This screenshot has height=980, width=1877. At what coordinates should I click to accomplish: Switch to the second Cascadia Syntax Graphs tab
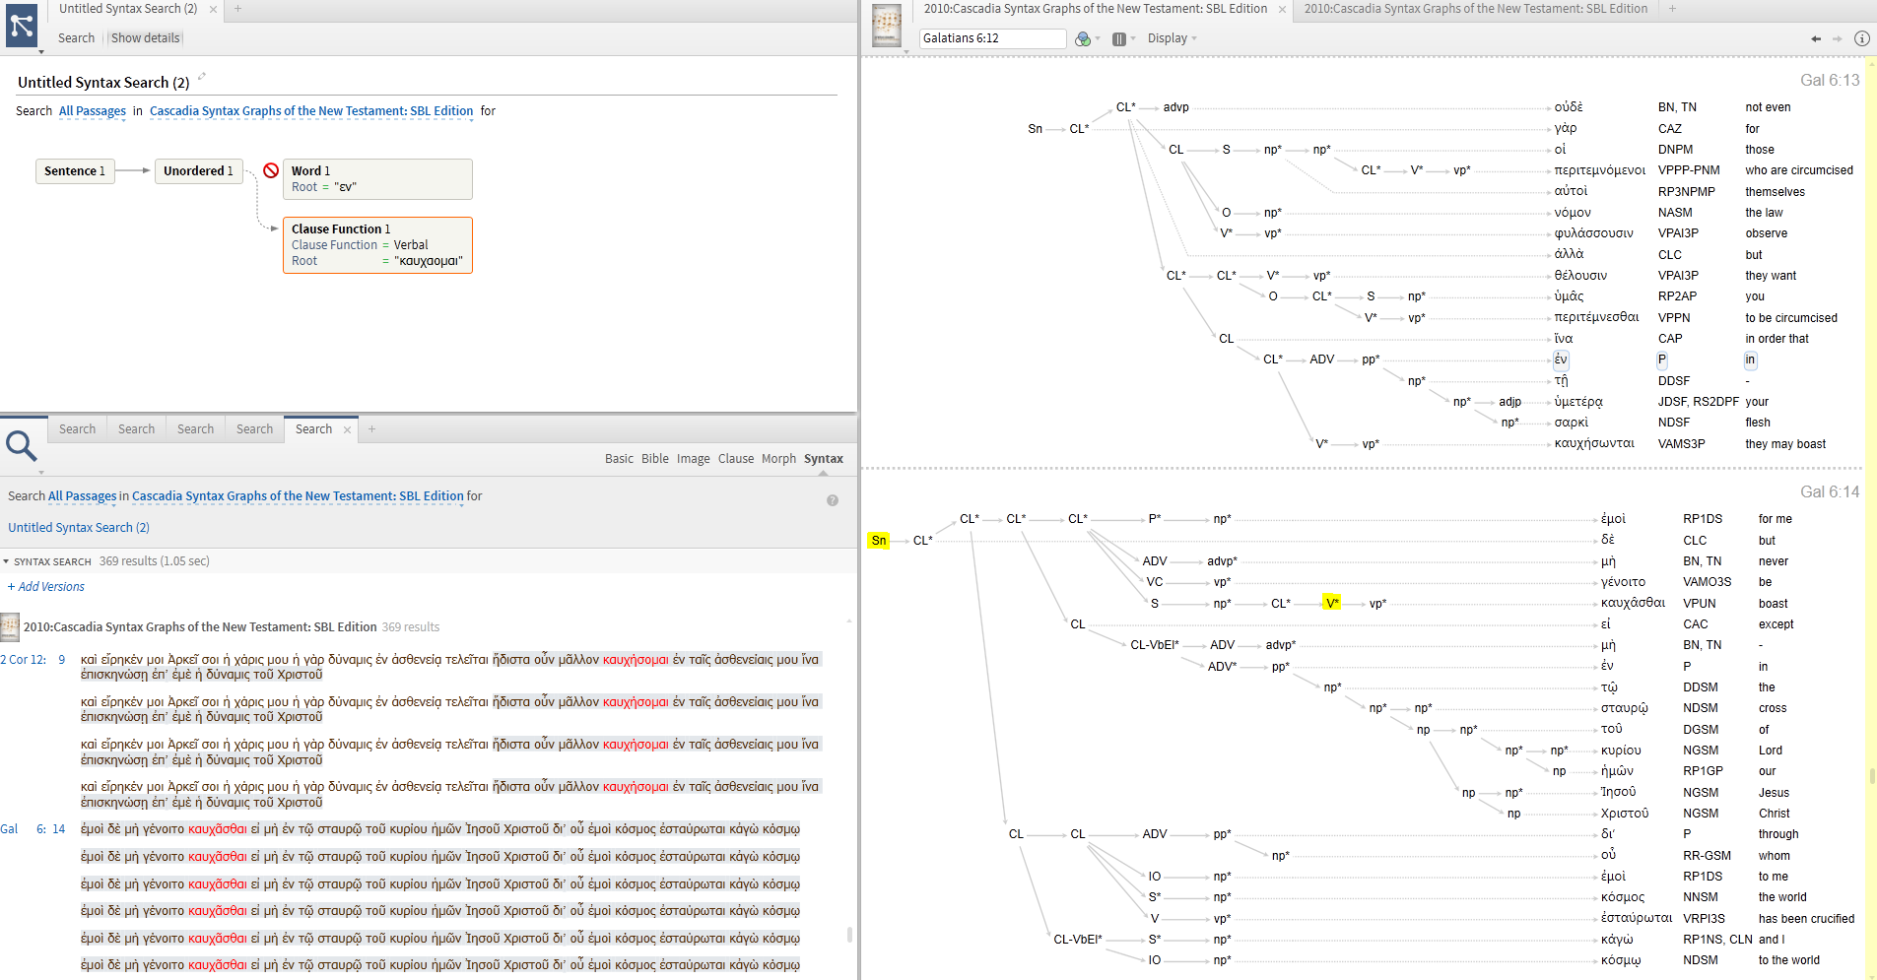[1475, 9]
